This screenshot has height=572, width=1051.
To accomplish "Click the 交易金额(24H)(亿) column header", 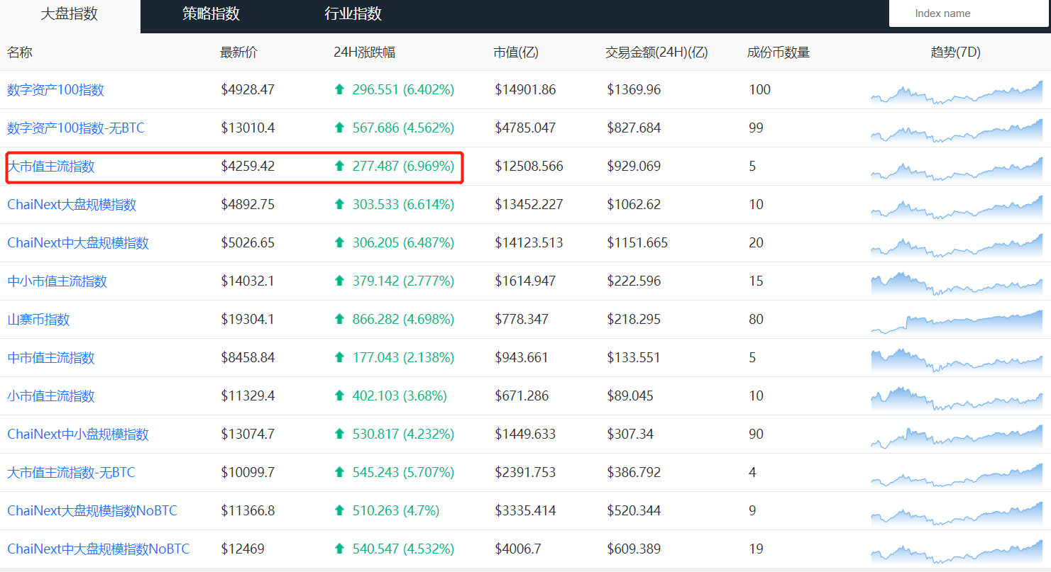I will (656, 52).
